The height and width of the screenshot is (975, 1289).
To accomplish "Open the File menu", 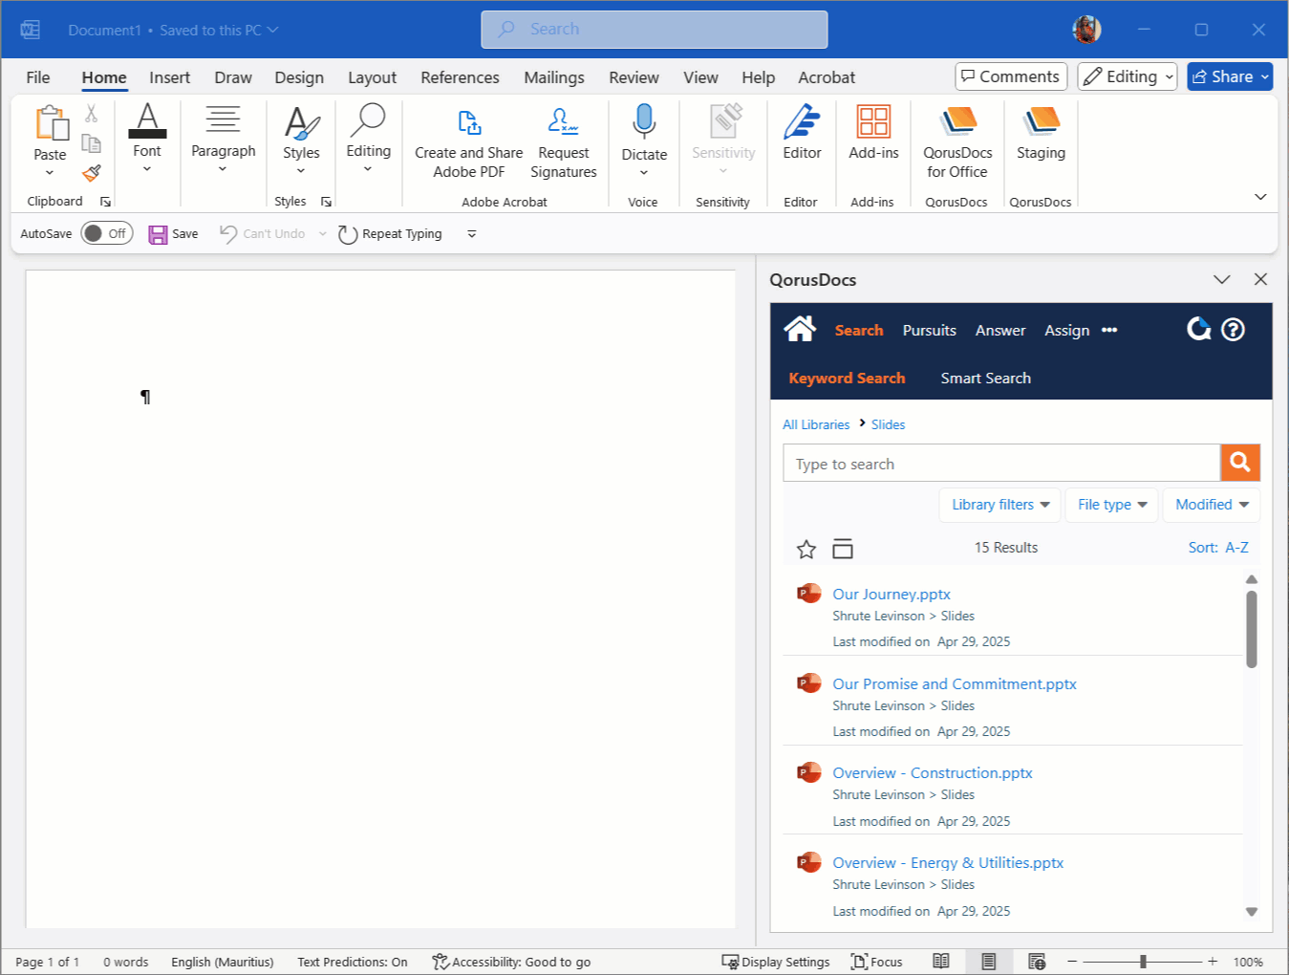I will pos(38,77).
